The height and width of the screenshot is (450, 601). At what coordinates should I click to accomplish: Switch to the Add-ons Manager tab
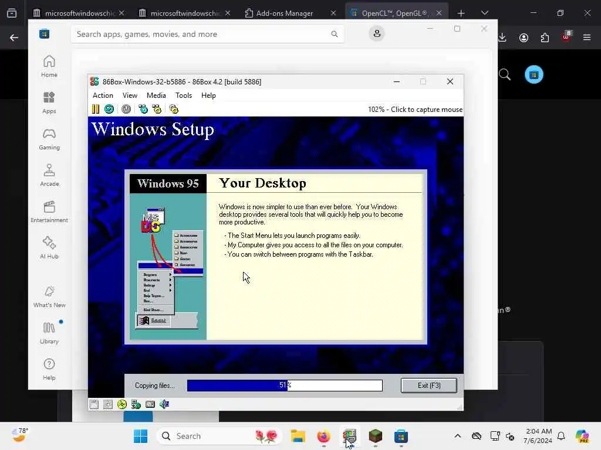[290, 13]
